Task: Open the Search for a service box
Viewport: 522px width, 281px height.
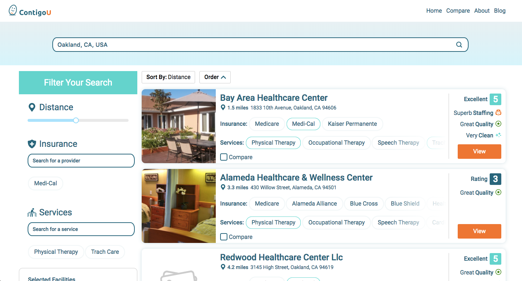Action: coord(81,229)
